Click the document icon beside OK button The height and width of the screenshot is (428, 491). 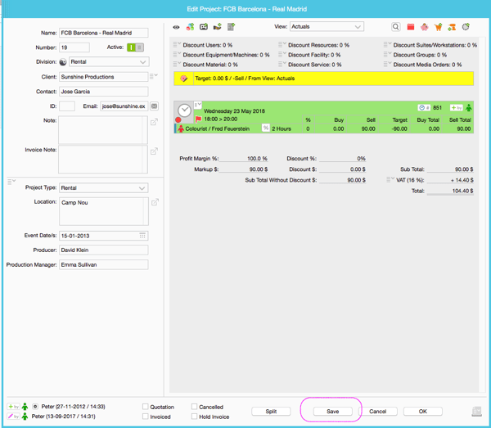(x=476, y=411)
